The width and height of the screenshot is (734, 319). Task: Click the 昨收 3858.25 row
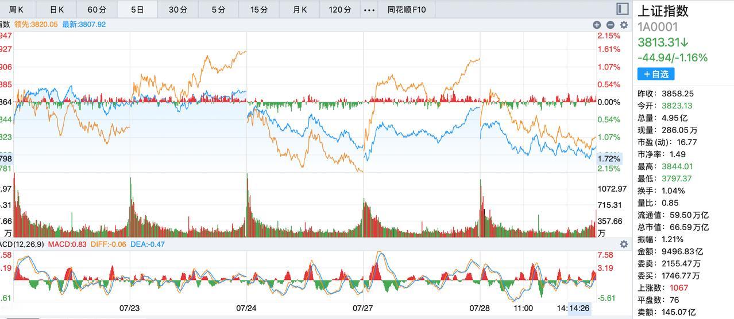pos(666,94)
